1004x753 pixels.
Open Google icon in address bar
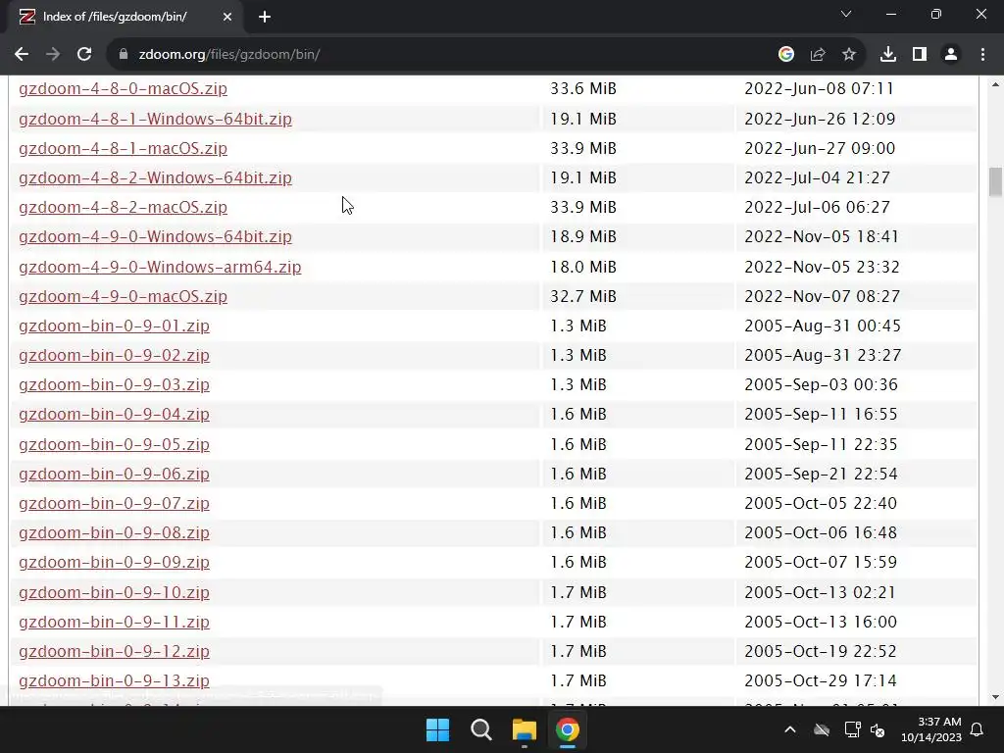point(786,55)
